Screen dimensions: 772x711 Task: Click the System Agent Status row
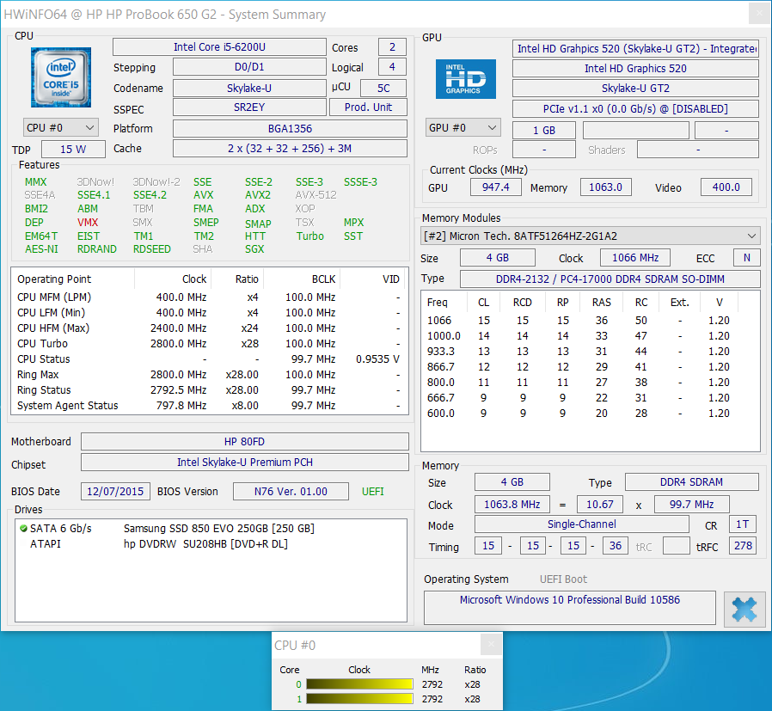(209, 406)
